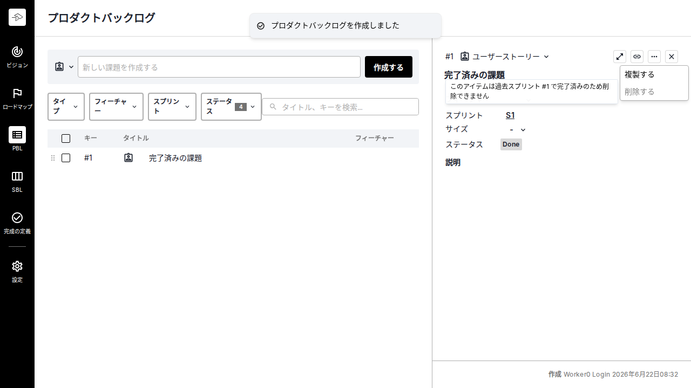Viewport: 691px width, 388px height.
Task: Click the キー column header
Action: 91,138
